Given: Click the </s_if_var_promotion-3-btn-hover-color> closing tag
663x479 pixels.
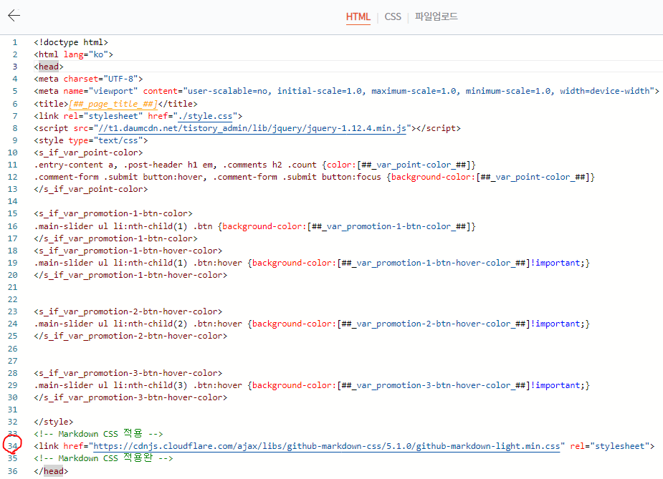Looking at the screenshot, I should click(x=130, y=398).
